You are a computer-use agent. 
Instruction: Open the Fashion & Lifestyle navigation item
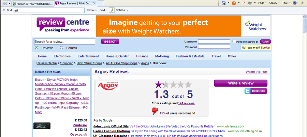coord(190,56)
